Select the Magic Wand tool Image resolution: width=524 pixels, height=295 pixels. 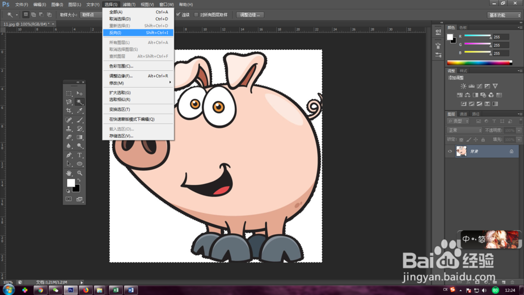80,102
